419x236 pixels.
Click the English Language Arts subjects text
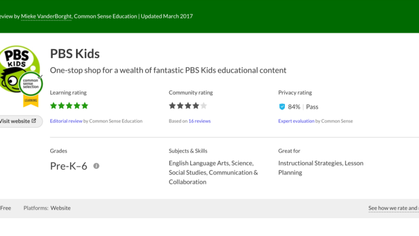[x=213, y=173]
